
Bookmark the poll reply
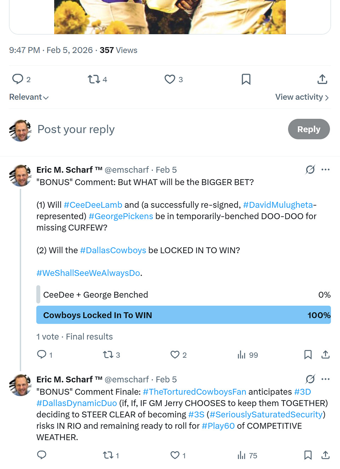coord(308,355)
